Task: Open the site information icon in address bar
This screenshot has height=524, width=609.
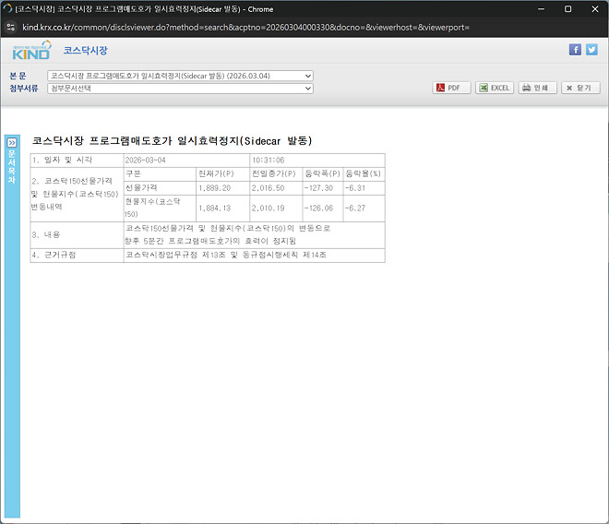Action: pyautogui.click(x=13, y=27)
